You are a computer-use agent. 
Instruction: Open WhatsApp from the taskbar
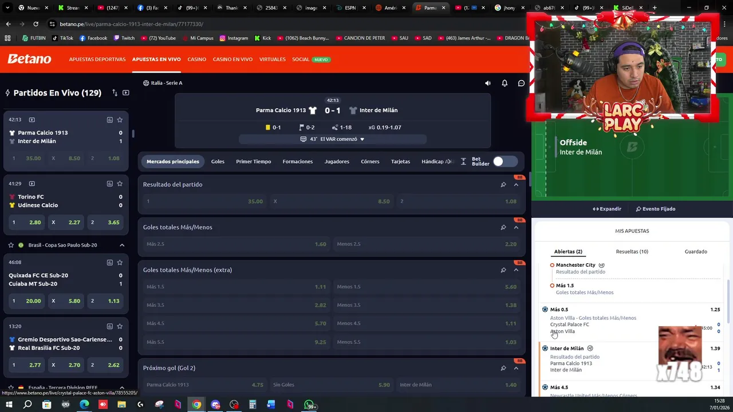pyautogui.click(x=309, y=405)
